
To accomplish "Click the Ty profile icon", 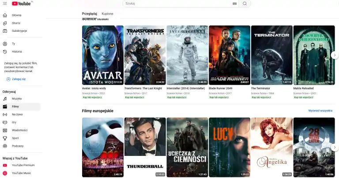I will 5,44.
